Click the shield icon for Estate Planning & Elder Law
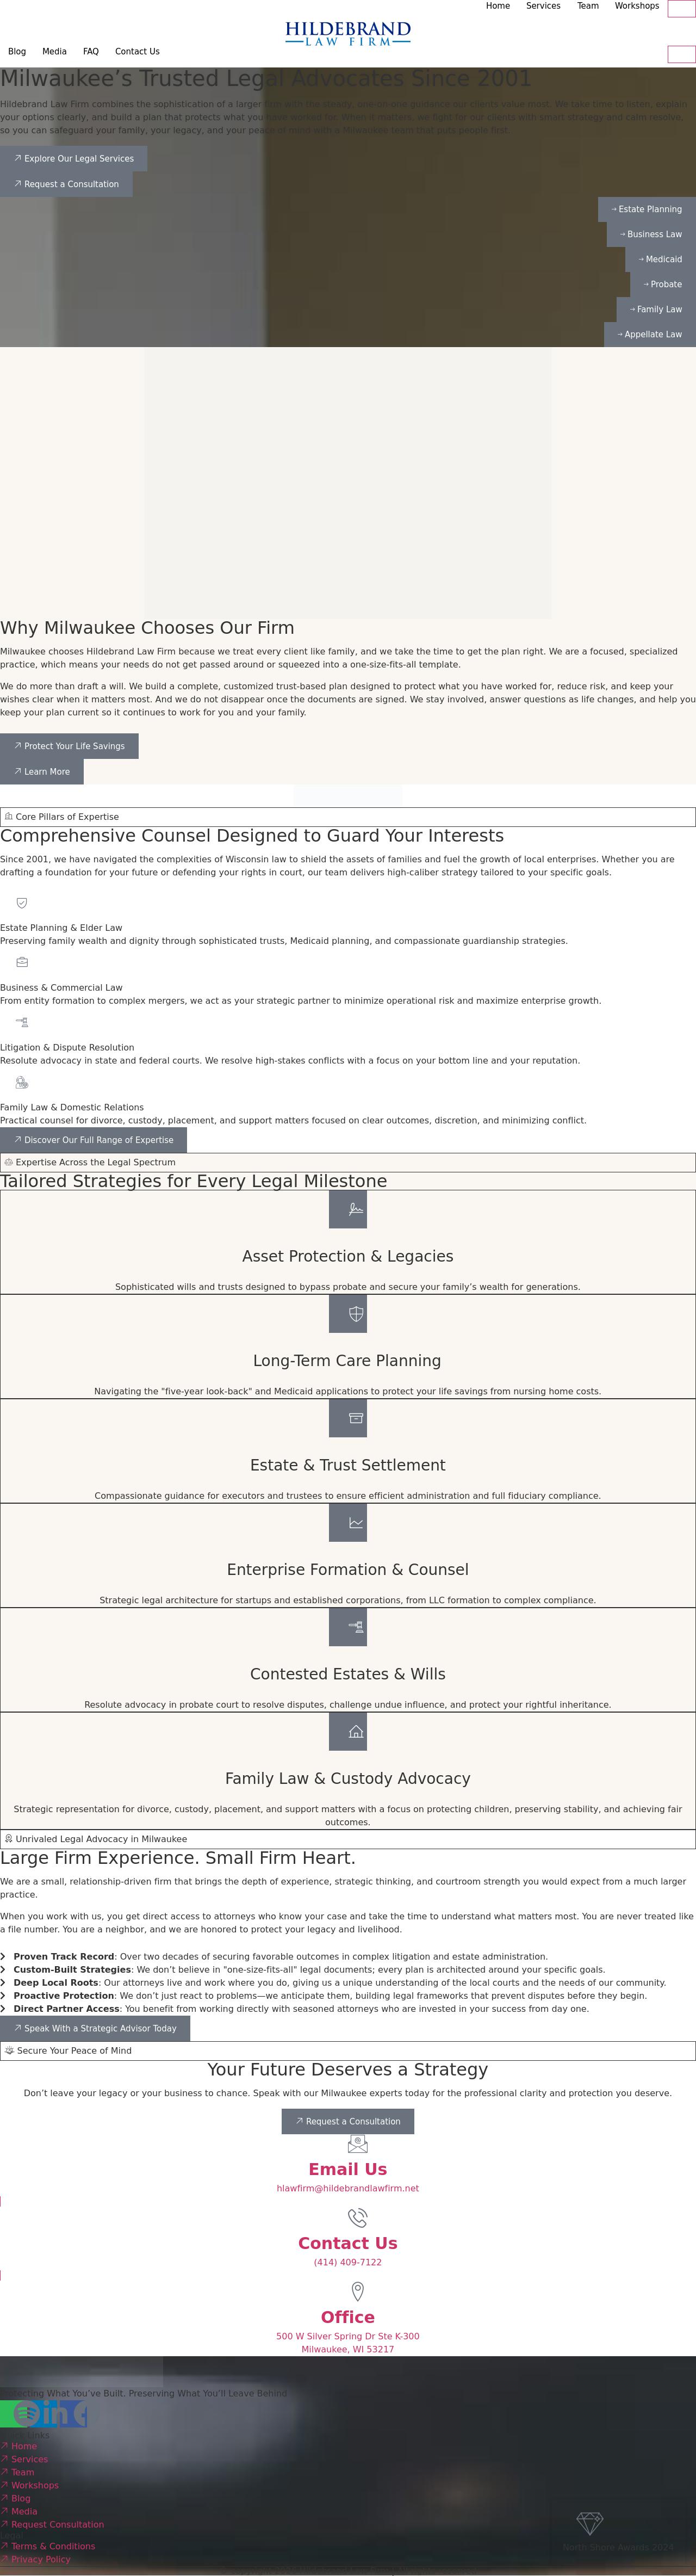 (x=21, y=904)
